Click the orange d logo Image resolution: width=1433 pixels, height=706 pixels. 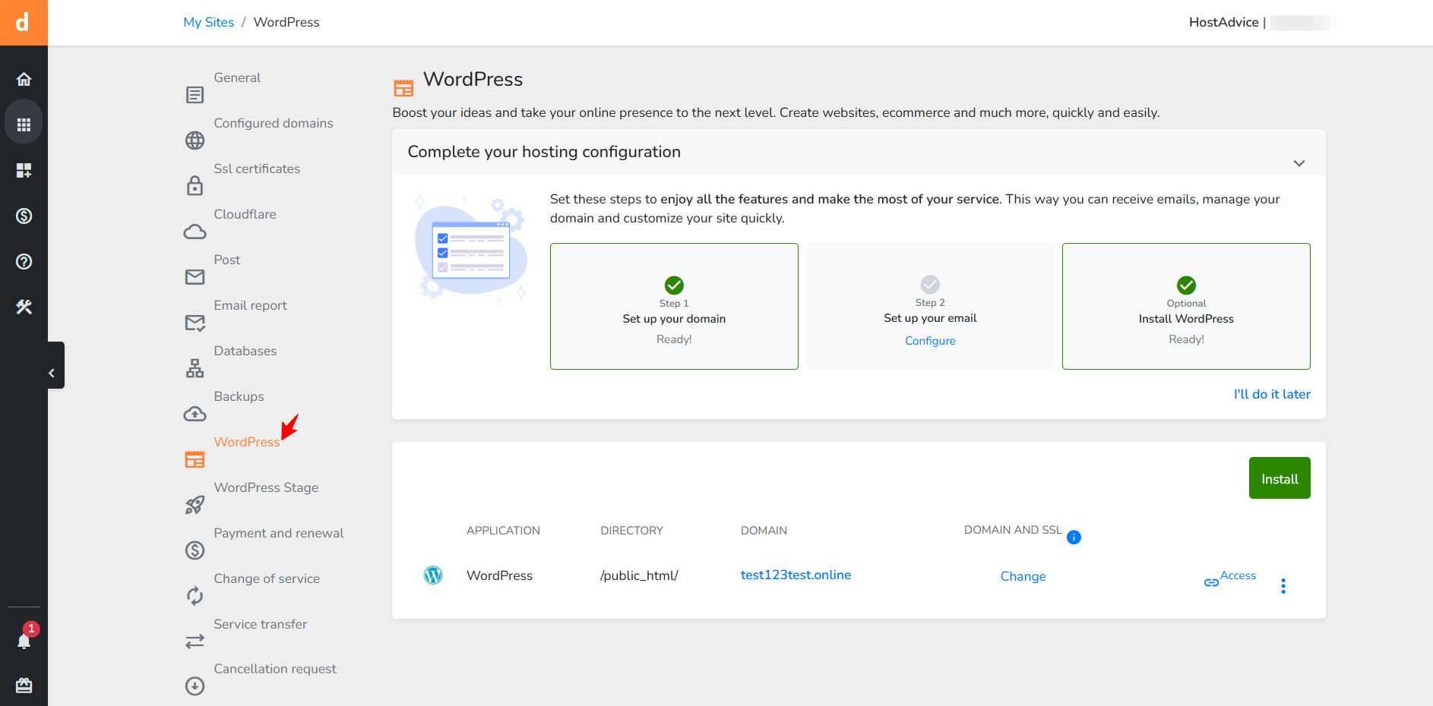tap(24, 23)
